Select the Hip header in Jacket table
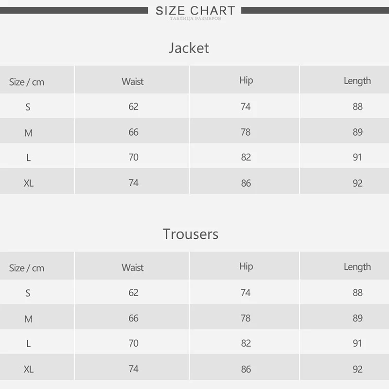The width and height of the screenshot is (389, 389). [246, 80]
